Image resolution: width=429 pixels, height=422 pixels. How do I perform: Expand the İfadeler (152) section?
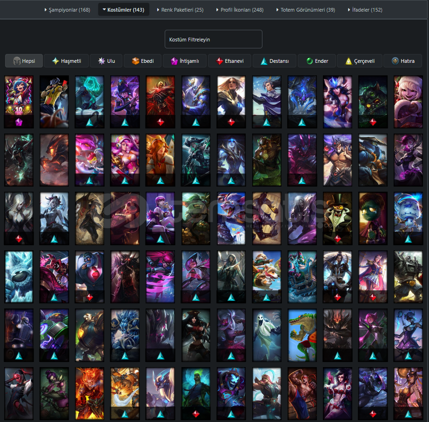click(365, 10)
